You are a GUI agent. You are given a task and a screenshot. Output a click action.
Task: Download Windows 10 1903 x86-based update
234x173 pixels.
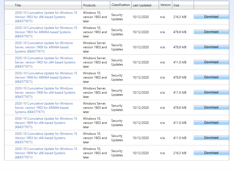tap(211, 17)
